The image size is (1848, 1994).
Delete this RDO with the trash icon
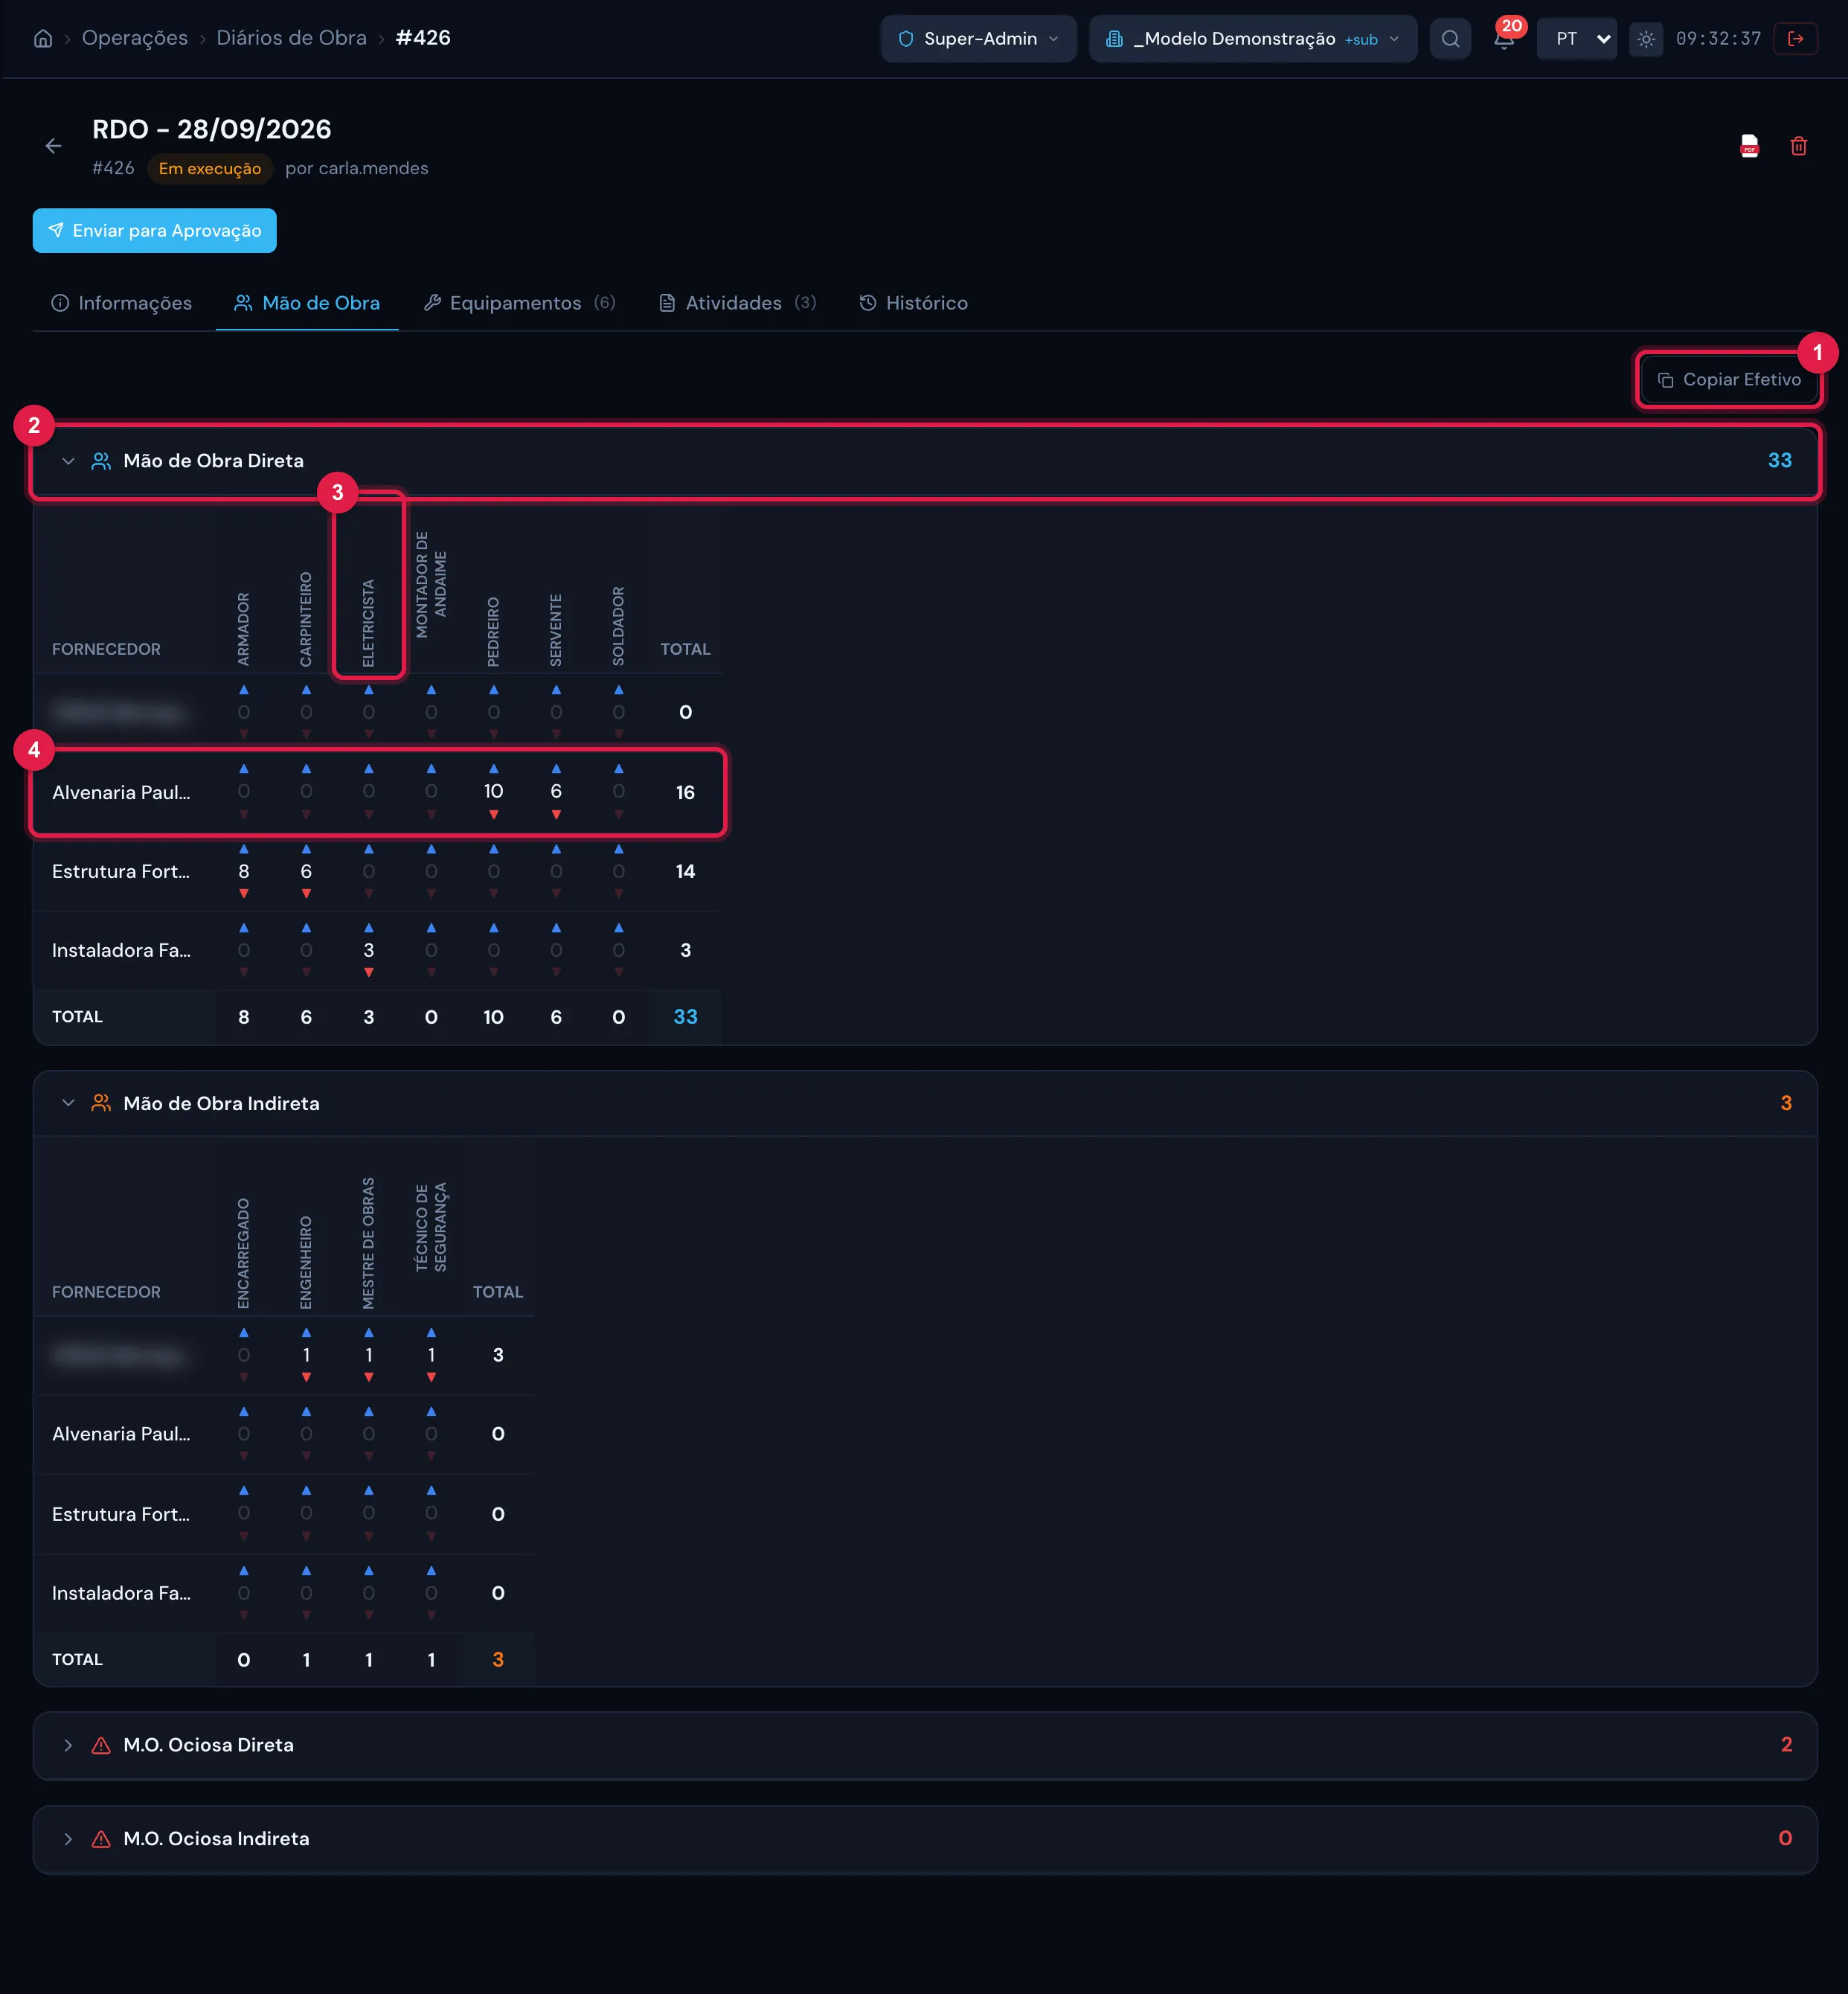[1798, 146]
